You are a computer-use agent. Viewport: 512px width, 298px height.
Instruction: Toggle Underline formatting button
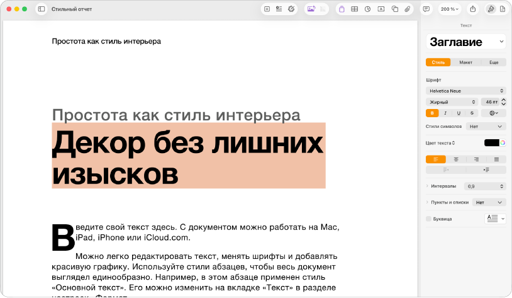tap(459, 113)
